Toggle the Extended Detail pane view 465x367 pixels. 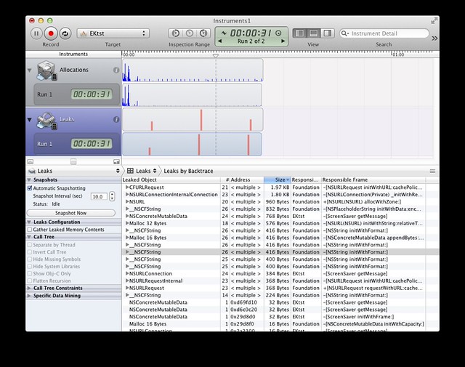pyautogui.click(x=328, y=33)
